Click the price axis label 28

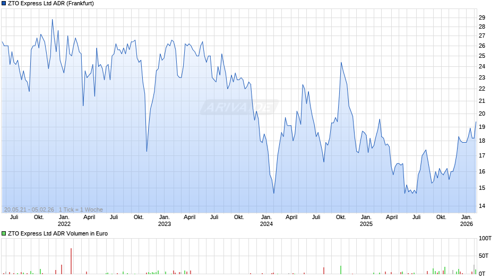482,27
